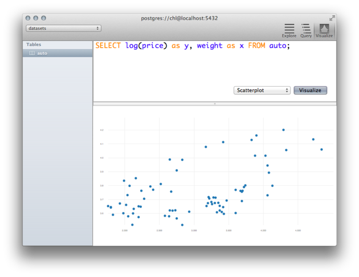Enter full screen with the top-right arrows icon
Viewport: 359px width, 277px height.
click(x=332, y=18)
